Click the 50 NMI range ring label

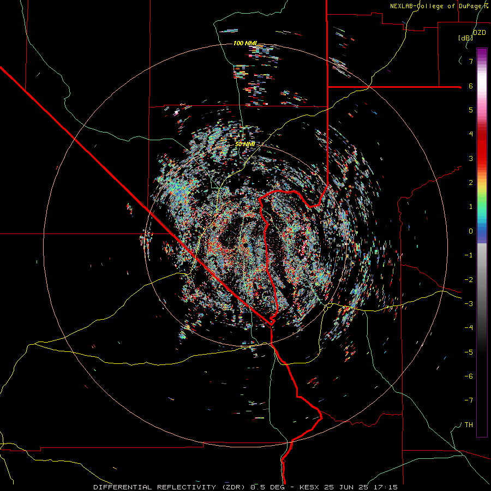coord(245,144)
